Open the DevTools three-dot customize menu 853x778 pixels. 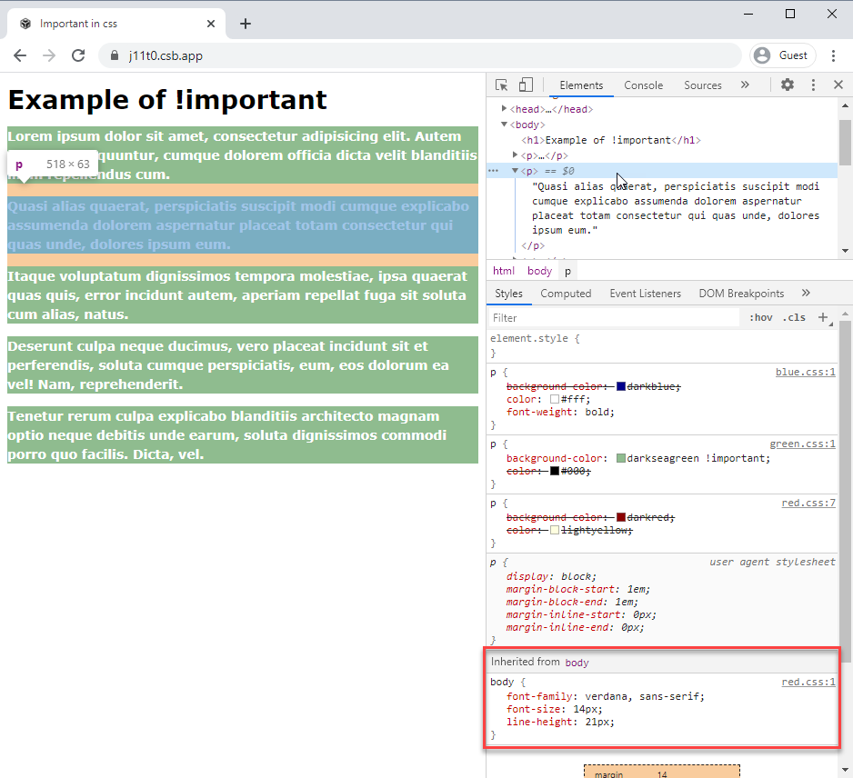(x=813, y=85)
